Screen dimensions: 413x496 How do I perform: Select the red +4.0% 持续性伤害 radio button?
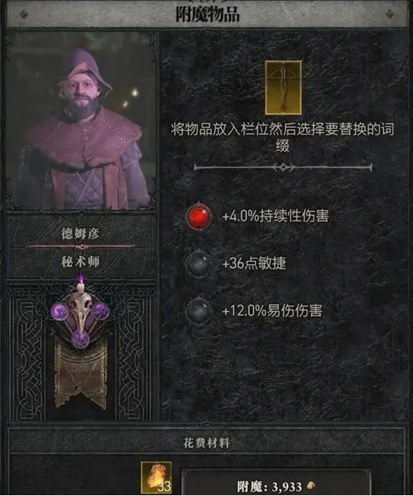[199, 217]
